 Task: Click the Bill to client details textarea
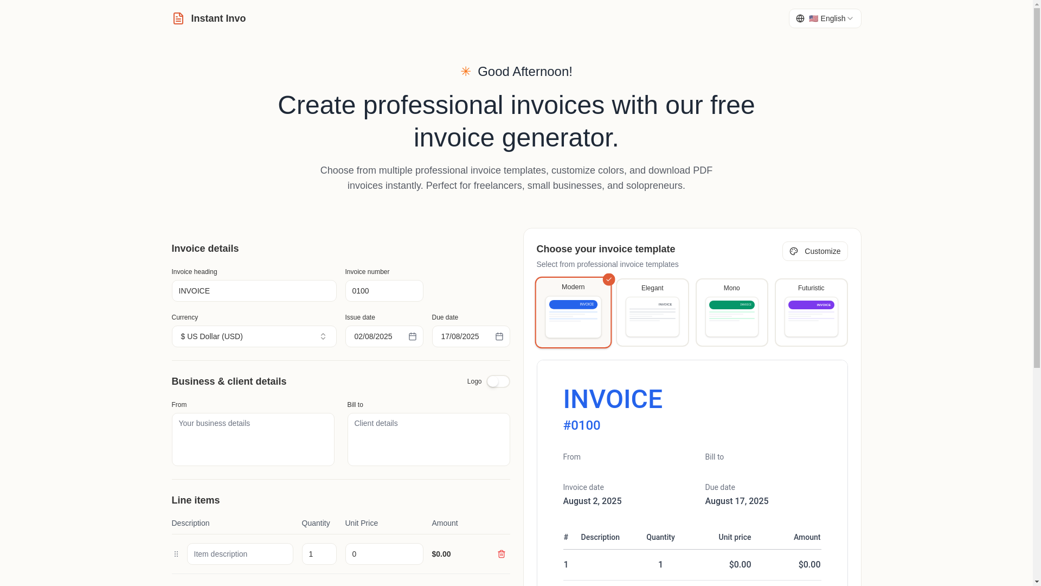click(428, 439)
